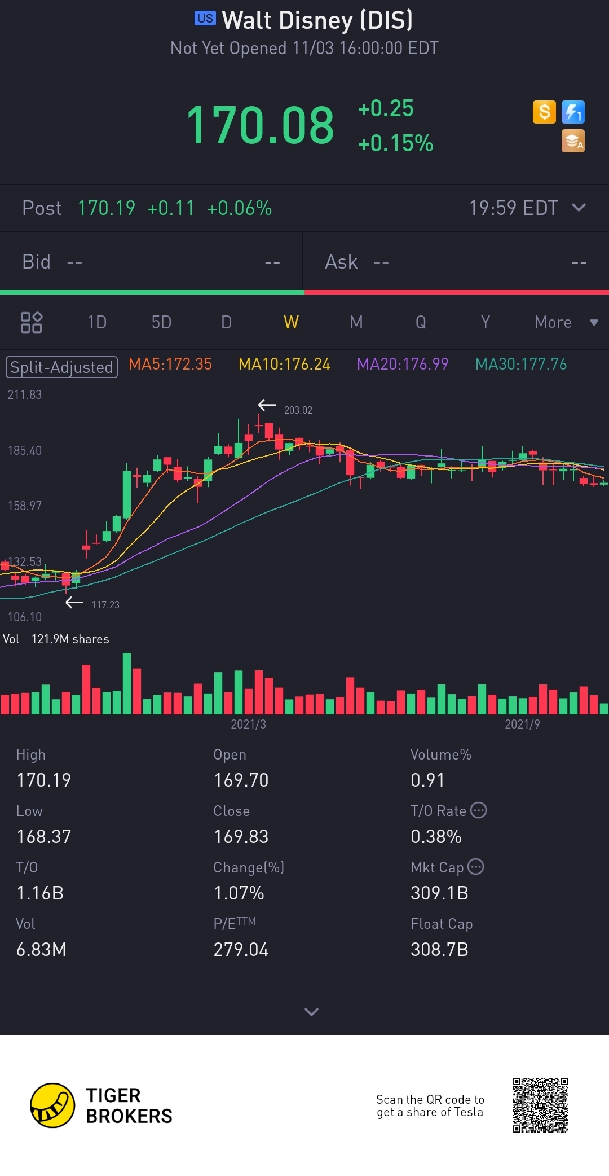Tap the MA5:172.35 indicator label
Viewport: 609px width, 1176px height.
coord(170,364)
